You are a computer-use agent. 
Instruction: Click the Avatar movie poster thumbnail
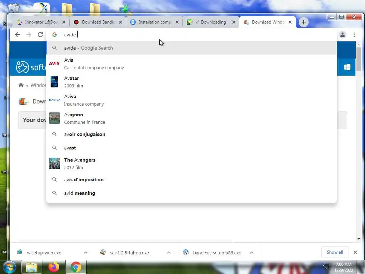point(54,82)
